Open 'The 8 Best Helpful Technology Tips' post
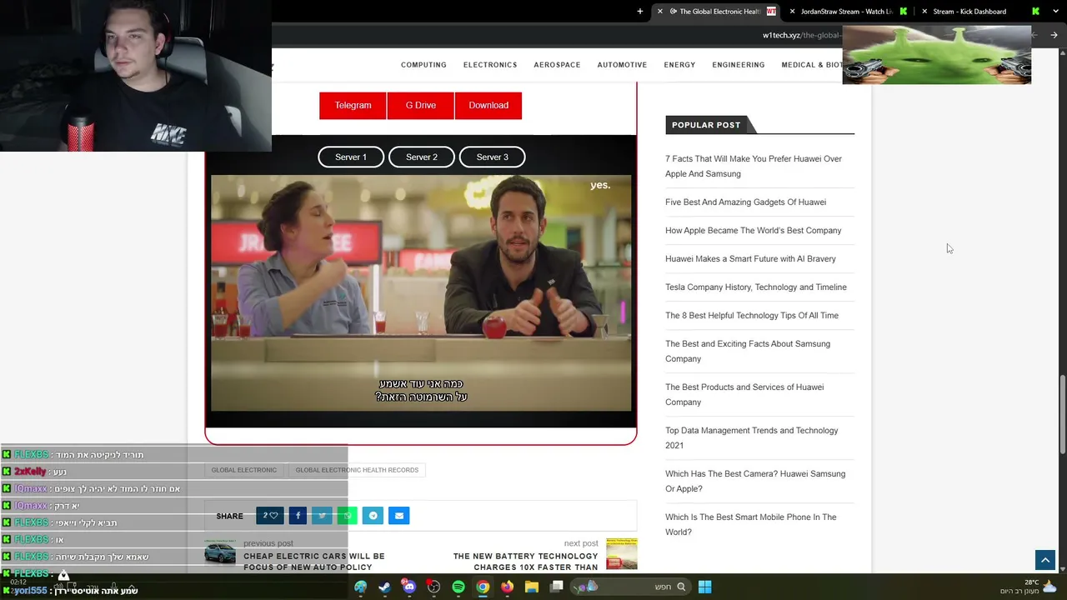The height and width of the screenshot is (600, 1067). 752,315
